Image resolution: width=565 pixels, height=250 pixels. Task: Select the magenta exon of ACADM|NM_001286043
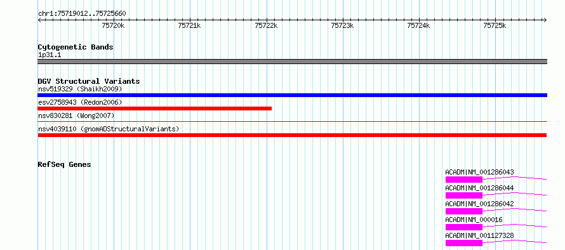point(464,180)
